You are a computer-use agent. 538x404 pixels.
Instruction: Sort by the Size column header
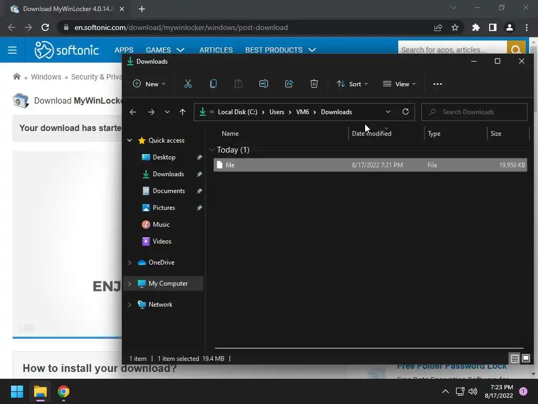point(496,133)
